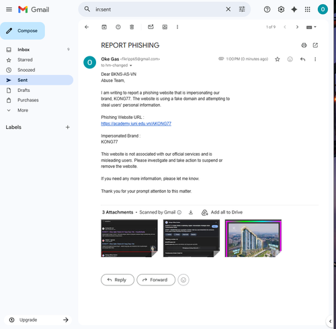
Task: Open the second dark screenshot attachment
Action: tap(192, 238)
